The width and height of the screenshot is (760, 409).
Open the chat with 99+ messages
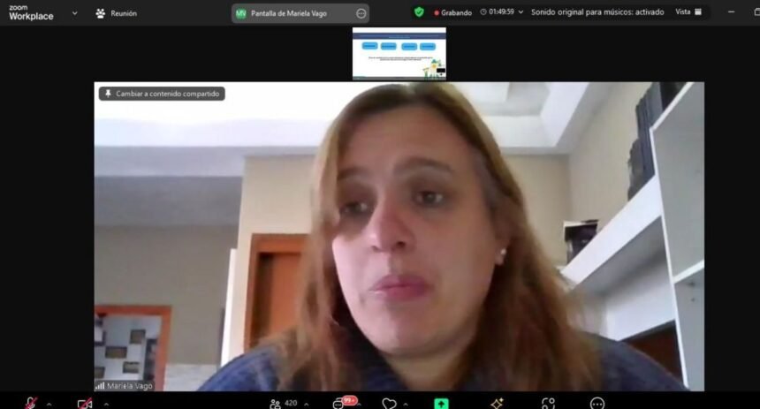[x=340, y=404]
